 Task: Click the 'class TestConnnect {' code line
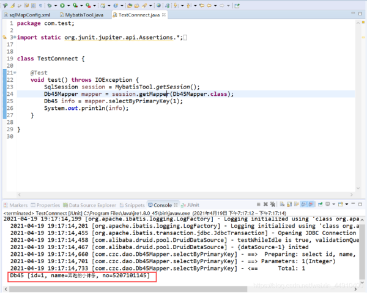click(51, 59)
